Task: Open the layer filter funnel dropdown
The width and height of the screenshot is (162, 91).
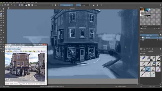Action: (159, 33)
